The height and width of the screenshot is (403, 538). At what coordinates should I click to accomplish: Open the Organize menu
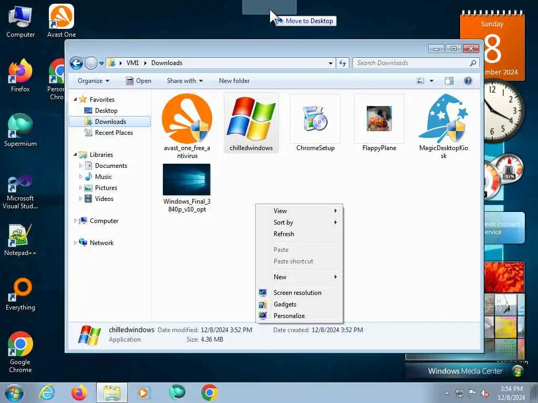click(x=94, y=81)
